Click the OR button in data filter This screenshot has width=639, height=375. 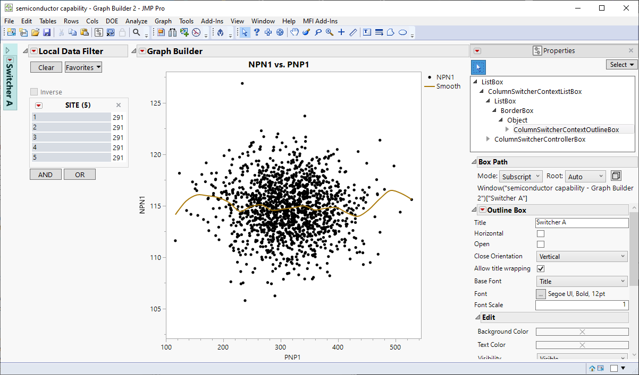[x=80, y=175]
